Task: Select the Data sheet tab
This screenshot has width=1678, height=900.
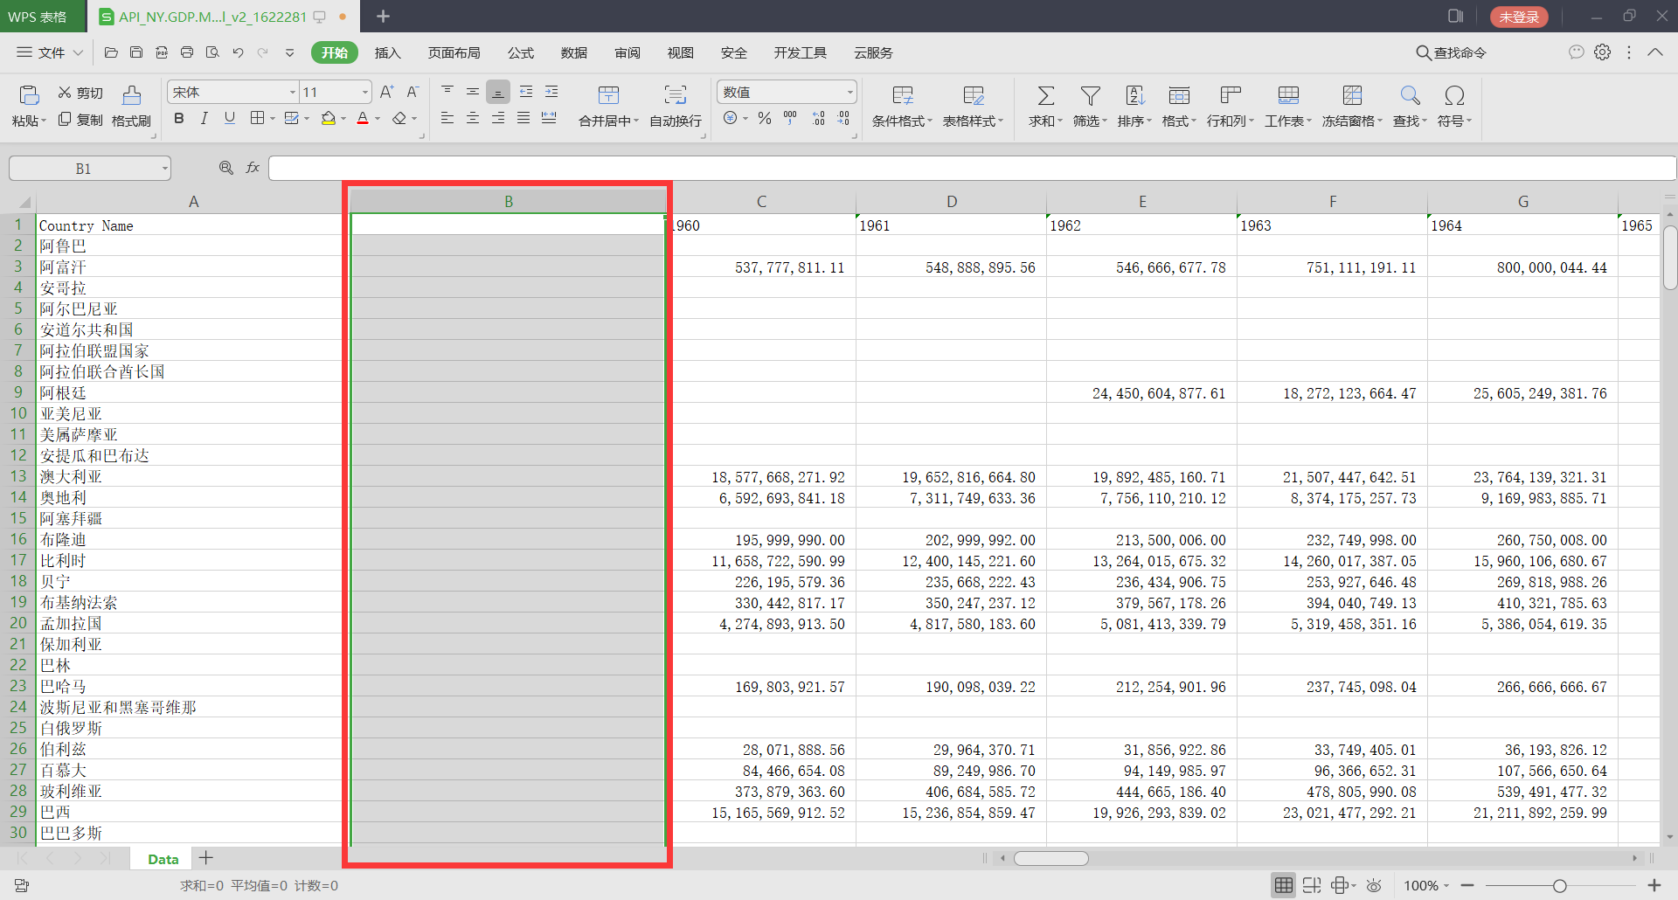Action: (163, 859)
